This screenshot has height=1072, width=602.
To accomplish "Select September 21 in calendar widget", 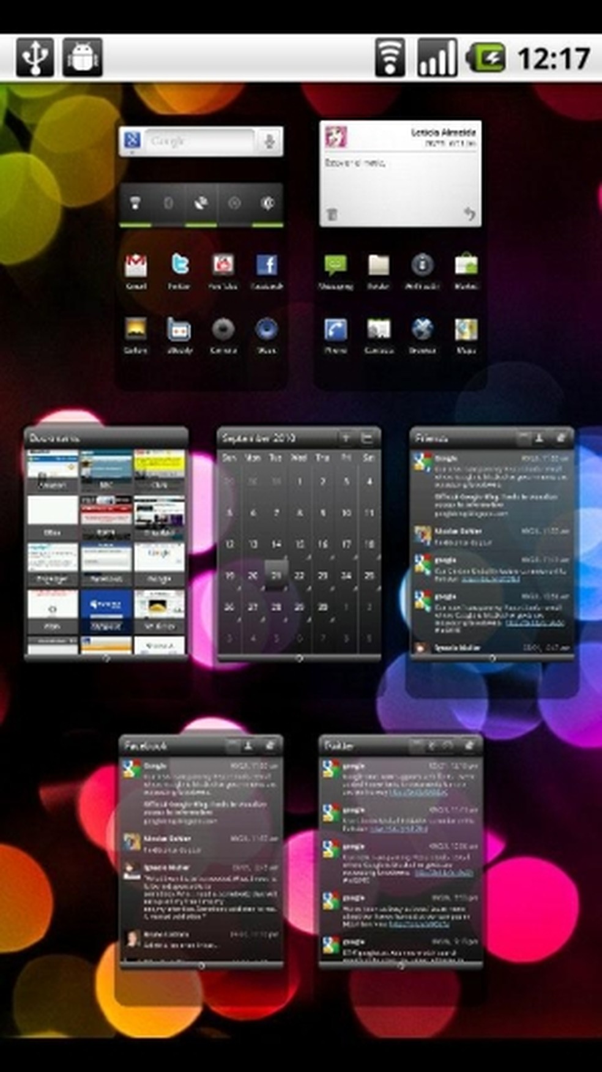I will pyautogui.click(x=276, y=575).
